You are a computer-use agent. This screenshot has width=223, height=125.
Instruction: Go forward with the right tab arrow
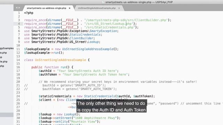click(20, 8)
